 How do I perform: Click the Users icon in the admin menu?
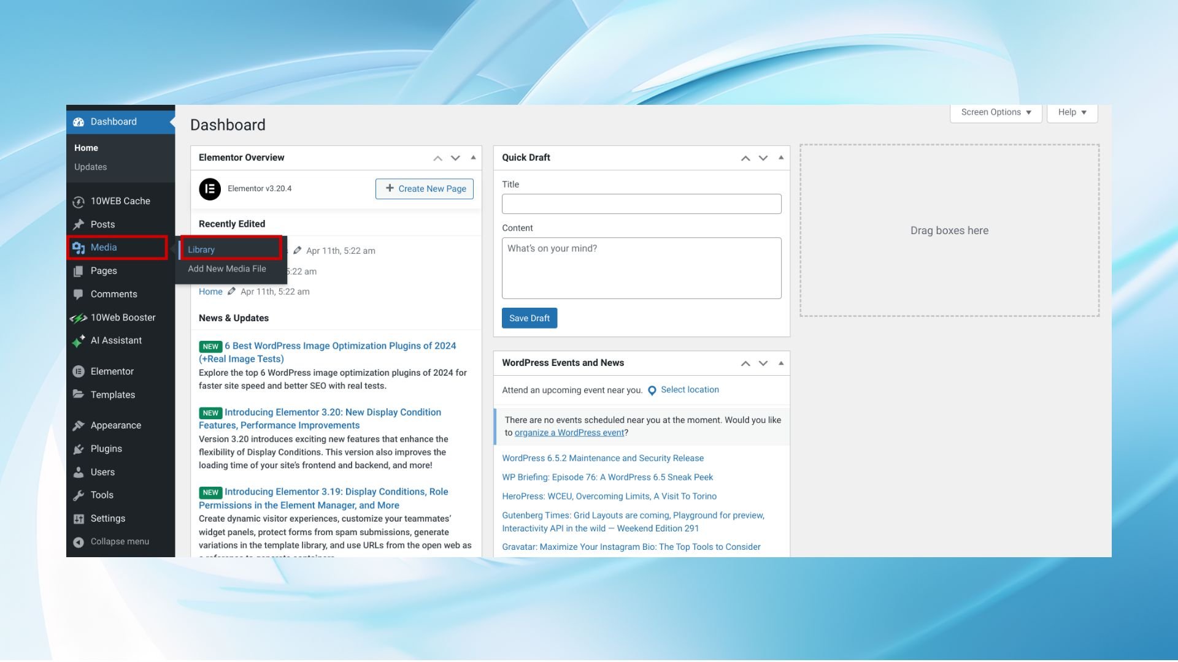(x=79, y=472)
